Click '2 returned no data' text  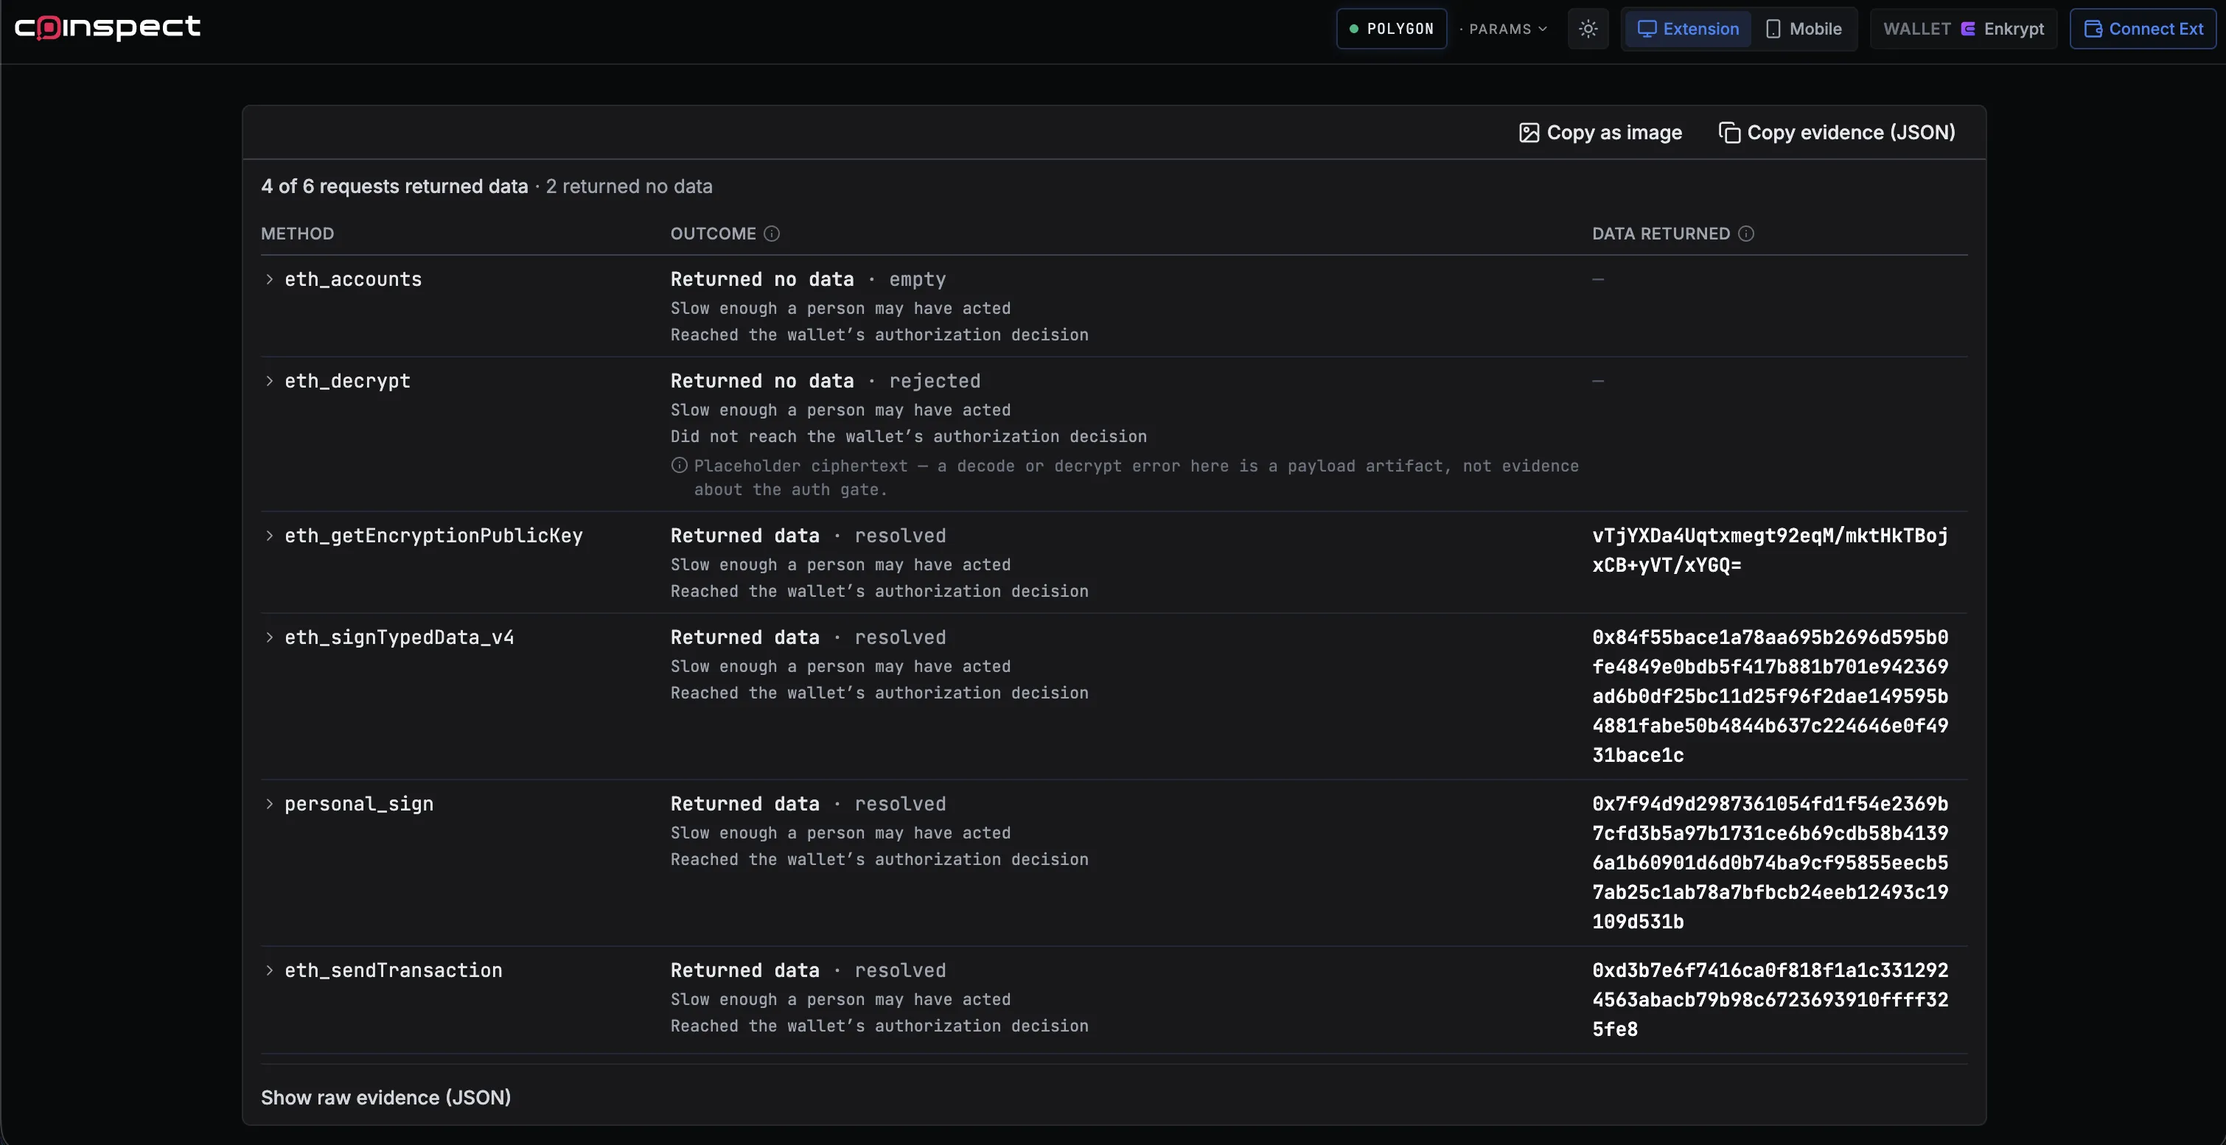[629, 186]
